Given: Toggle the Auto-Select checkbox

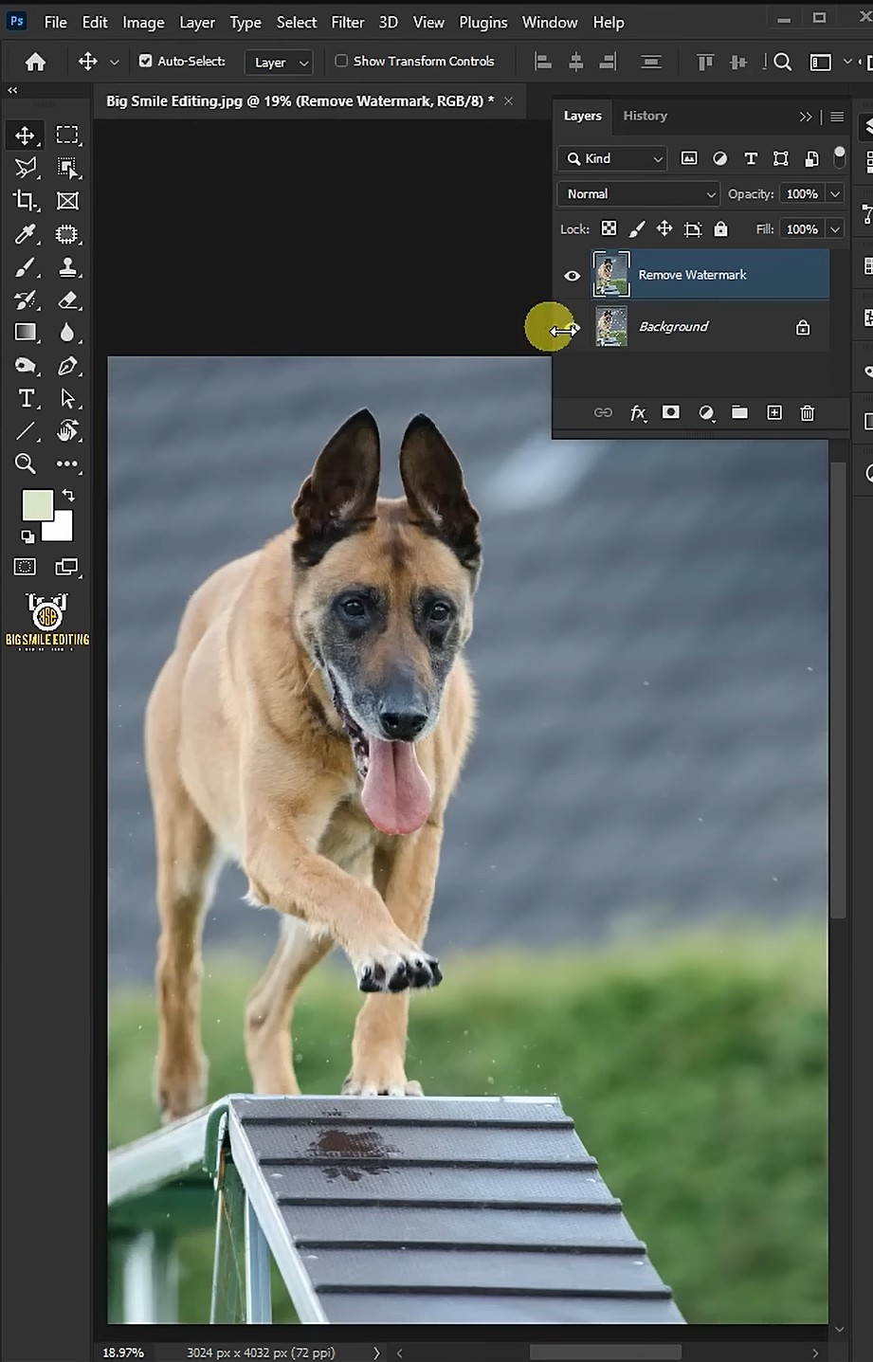Looking at the screenshot, I should tap(145, 61).
